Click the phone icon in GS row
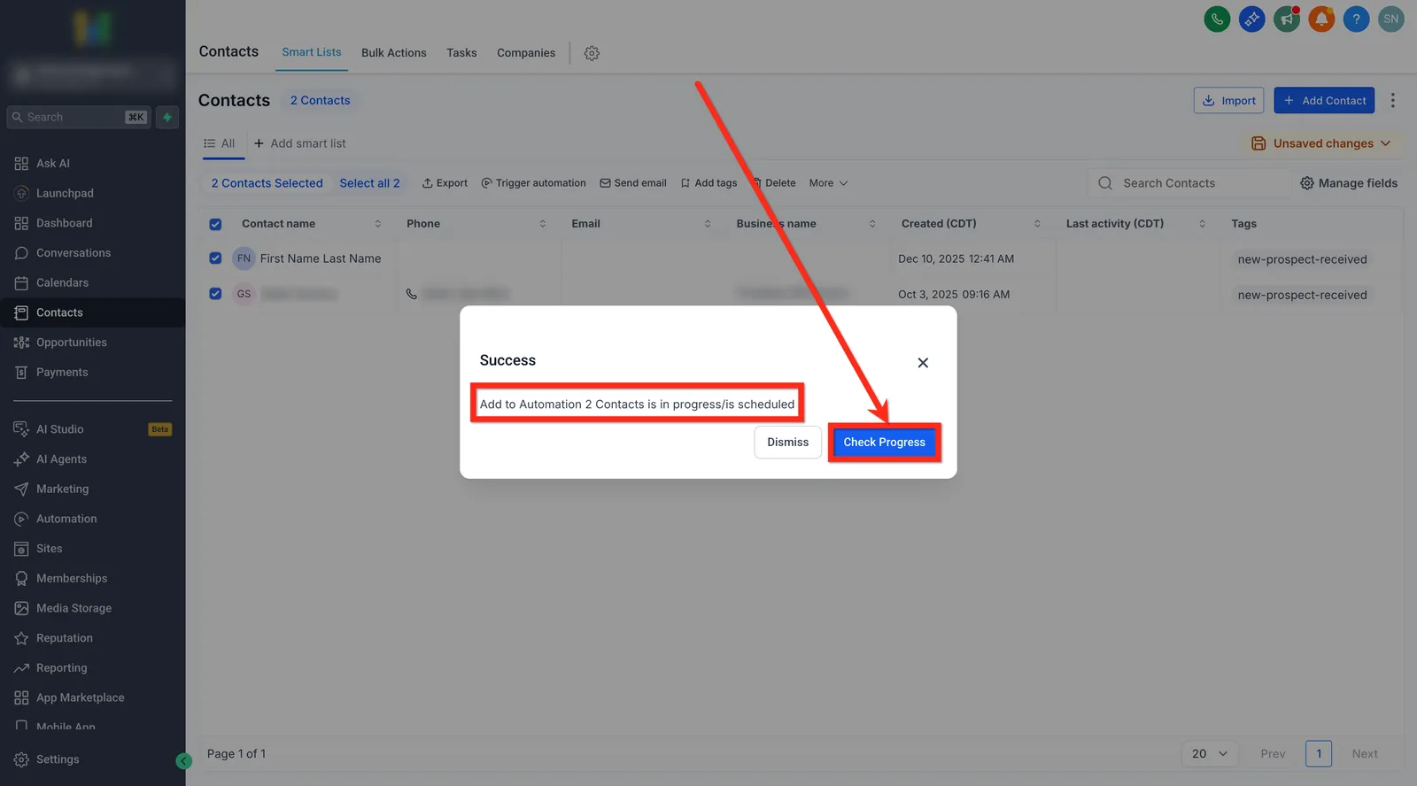 (x=412, y=294)
